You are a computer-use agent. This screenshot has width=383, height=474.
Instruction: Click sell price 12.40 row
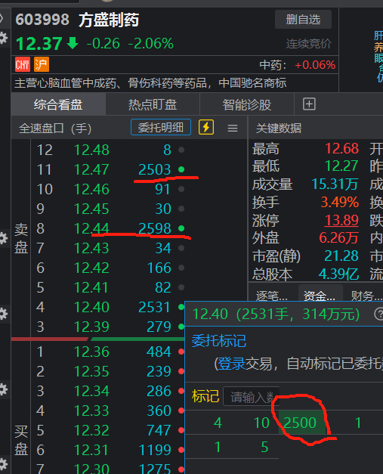[x=91, y=307]
